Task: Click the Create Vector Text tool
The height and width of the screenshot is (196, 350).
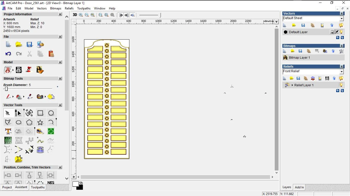Action: tap(8, 131)
